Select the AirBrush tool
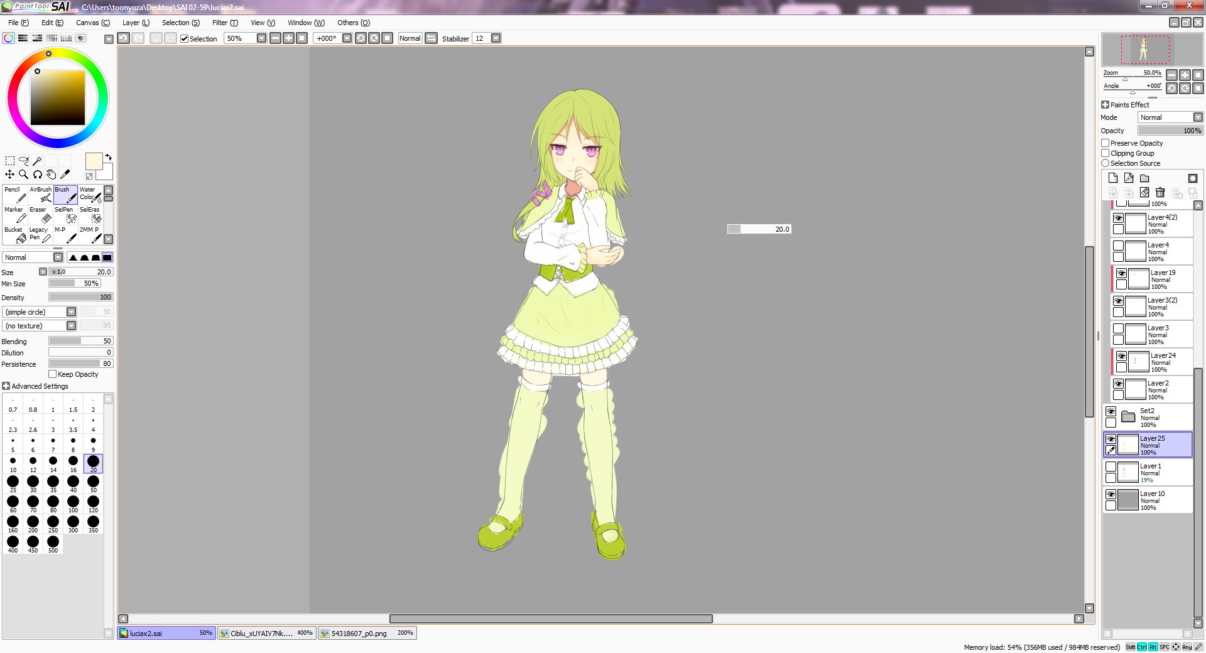The height and width of the screenshot is (653, 1206). [x=40, y=195]
